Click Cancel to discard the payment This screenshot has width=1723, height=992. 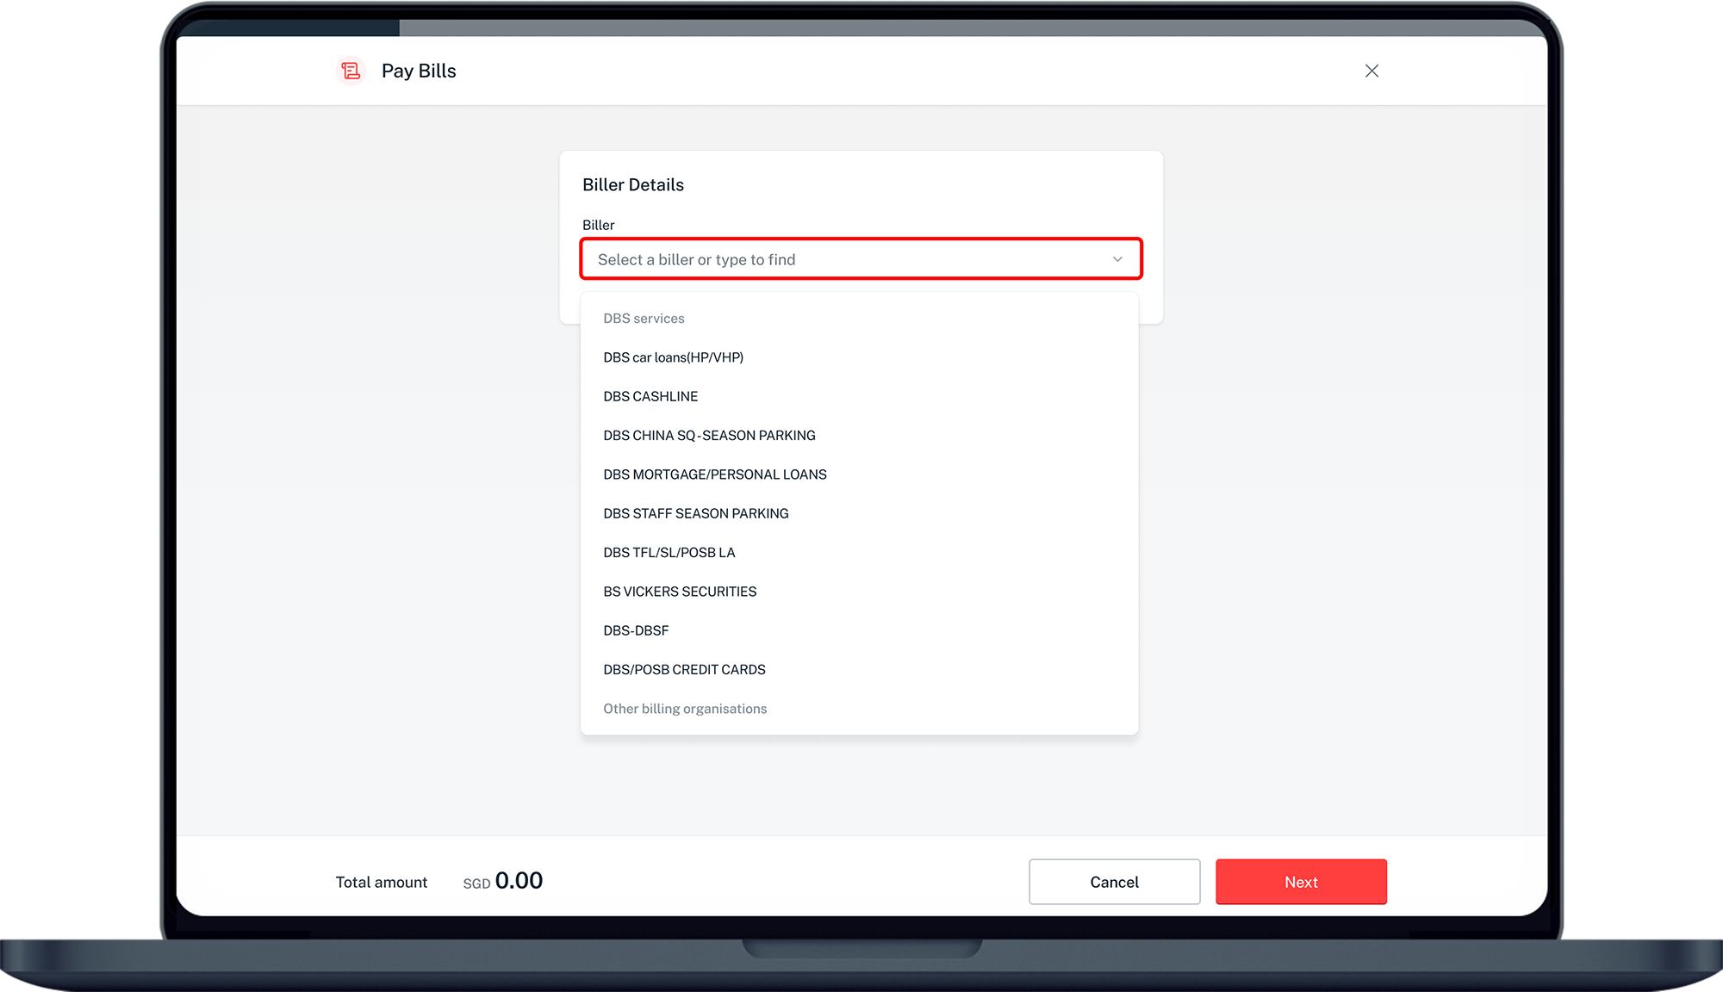[x=1114, y=882]
